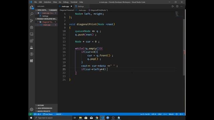Click line number 15 in the gutter
214x120 pixels.
pos(64,49)
